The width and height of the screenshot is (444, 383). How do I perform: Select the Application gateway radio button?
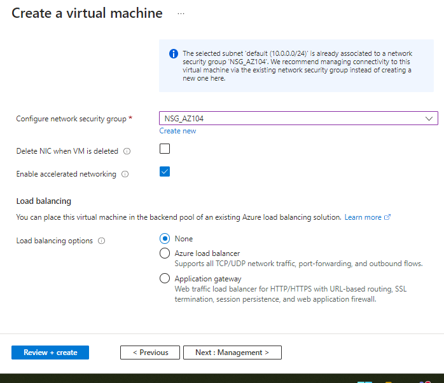[x=165, y=278]
